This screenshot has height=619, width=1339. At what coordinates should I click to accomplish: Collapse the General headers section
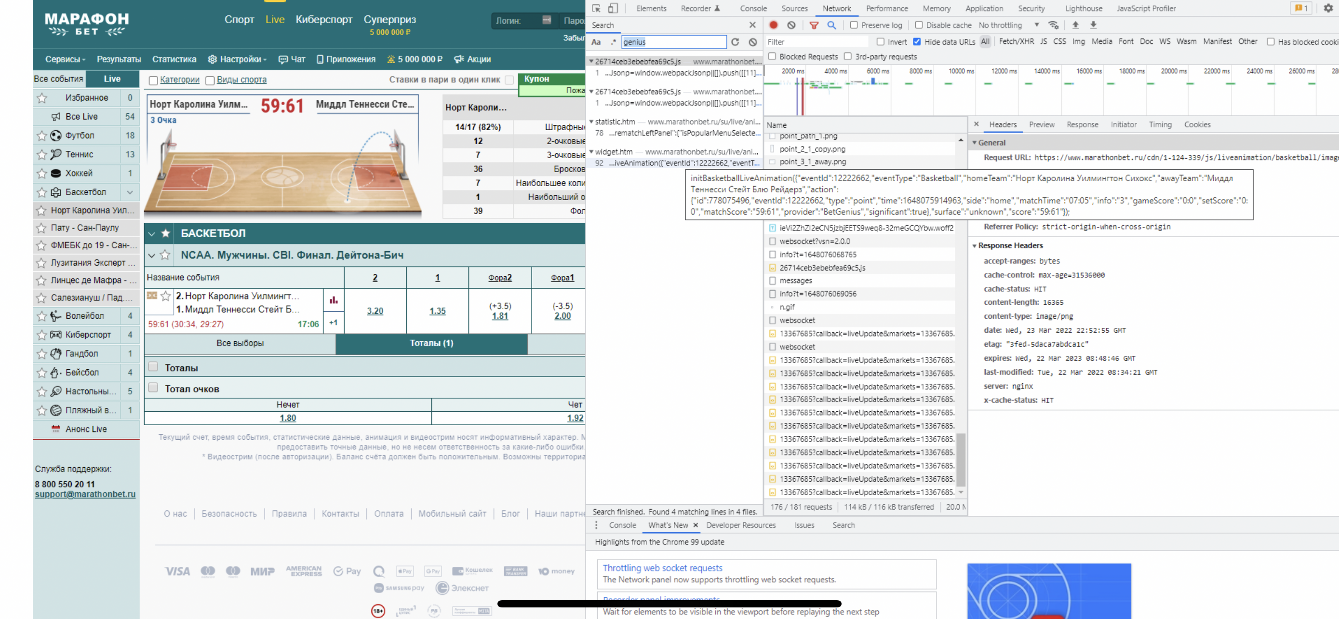pos(974,142)
